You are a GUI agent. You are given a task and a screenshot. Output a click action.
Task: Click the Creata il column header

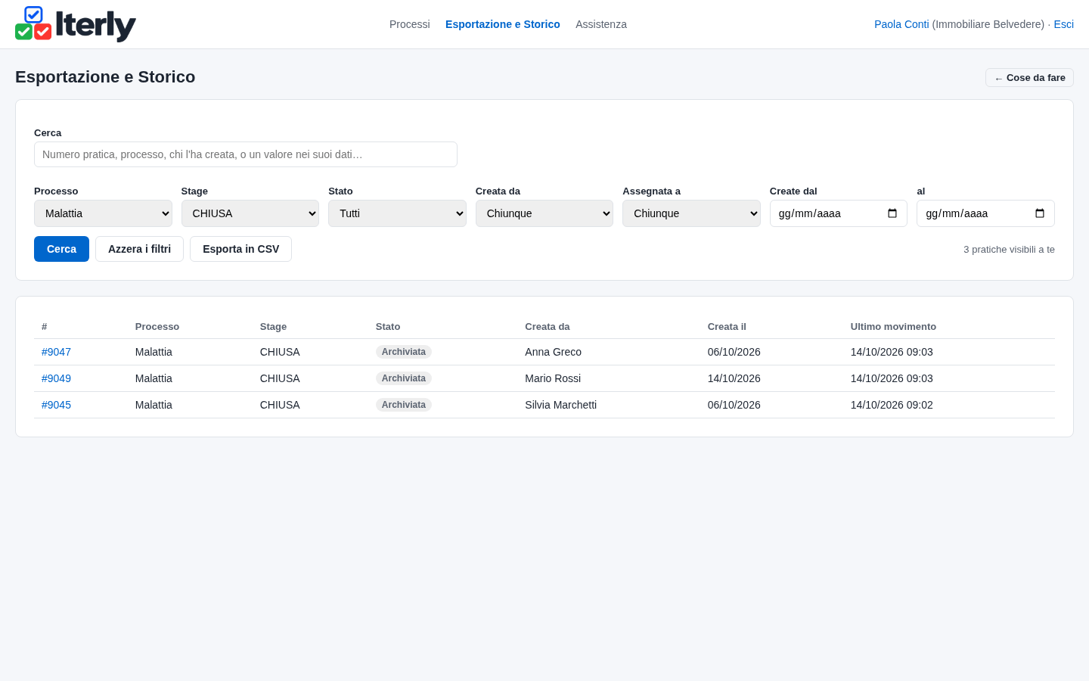click(727, 327)
